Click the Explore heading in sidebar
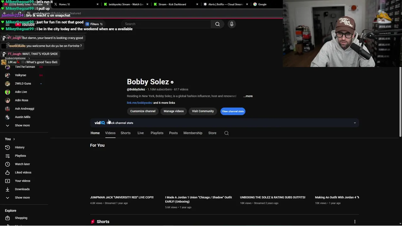402x226 pixels. point(11,211)
